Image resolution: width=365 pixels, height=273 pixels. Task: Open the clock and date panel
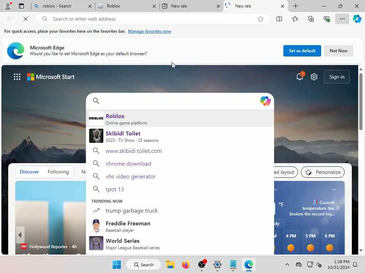(x=339, y=264)
